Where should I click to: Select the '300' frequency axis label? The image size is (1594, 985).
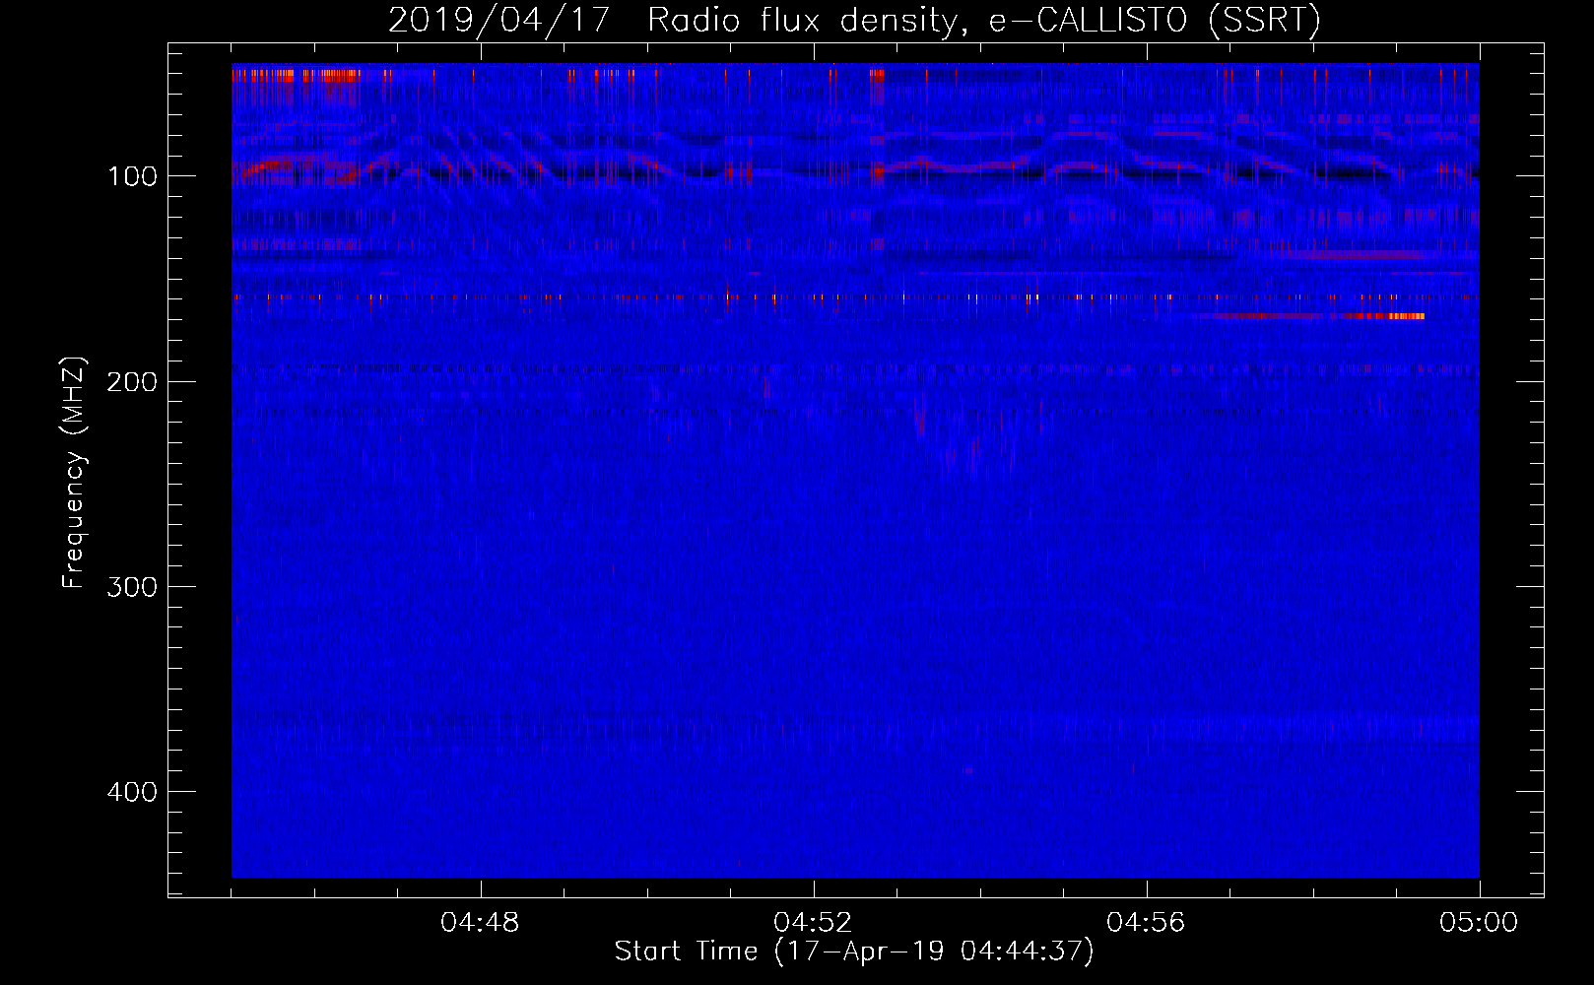click(x=132, y=587)
